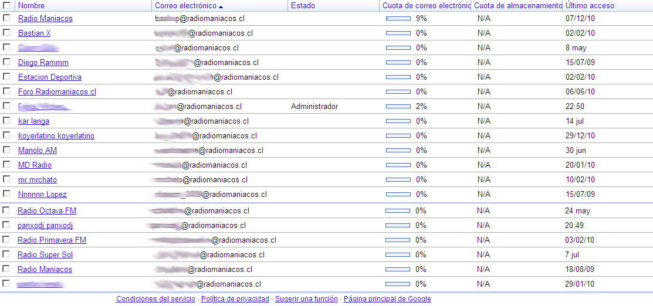
Task: Check the box for MD Radio
Action: pos(6,164)
